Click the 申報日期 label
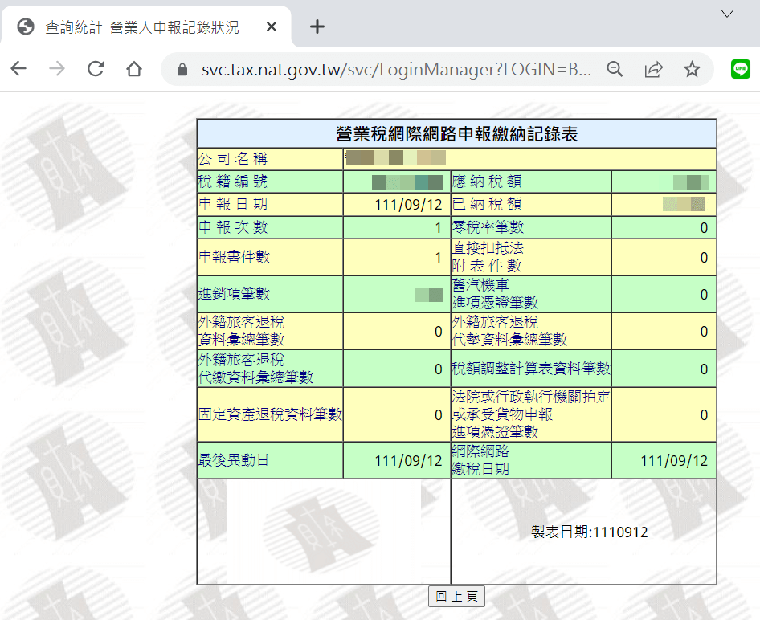The height and width of the screenshot is (620, 760). (233, 204)
